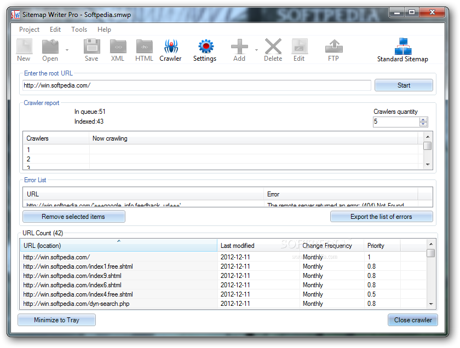
Task: Click the Crawlers column header
Action: pos(56,138)
